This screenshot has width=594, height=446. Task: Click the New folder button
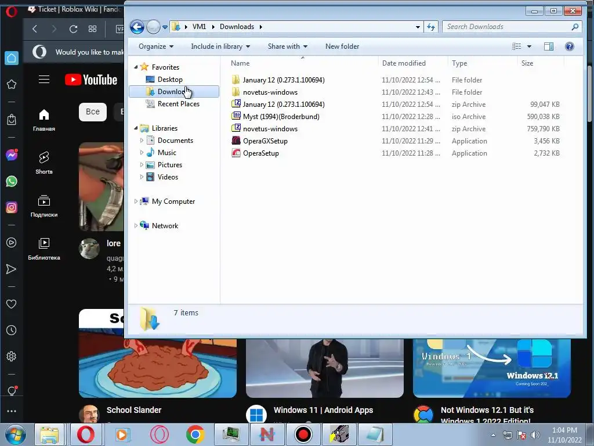pyautogui.click(x=342, y=46)
